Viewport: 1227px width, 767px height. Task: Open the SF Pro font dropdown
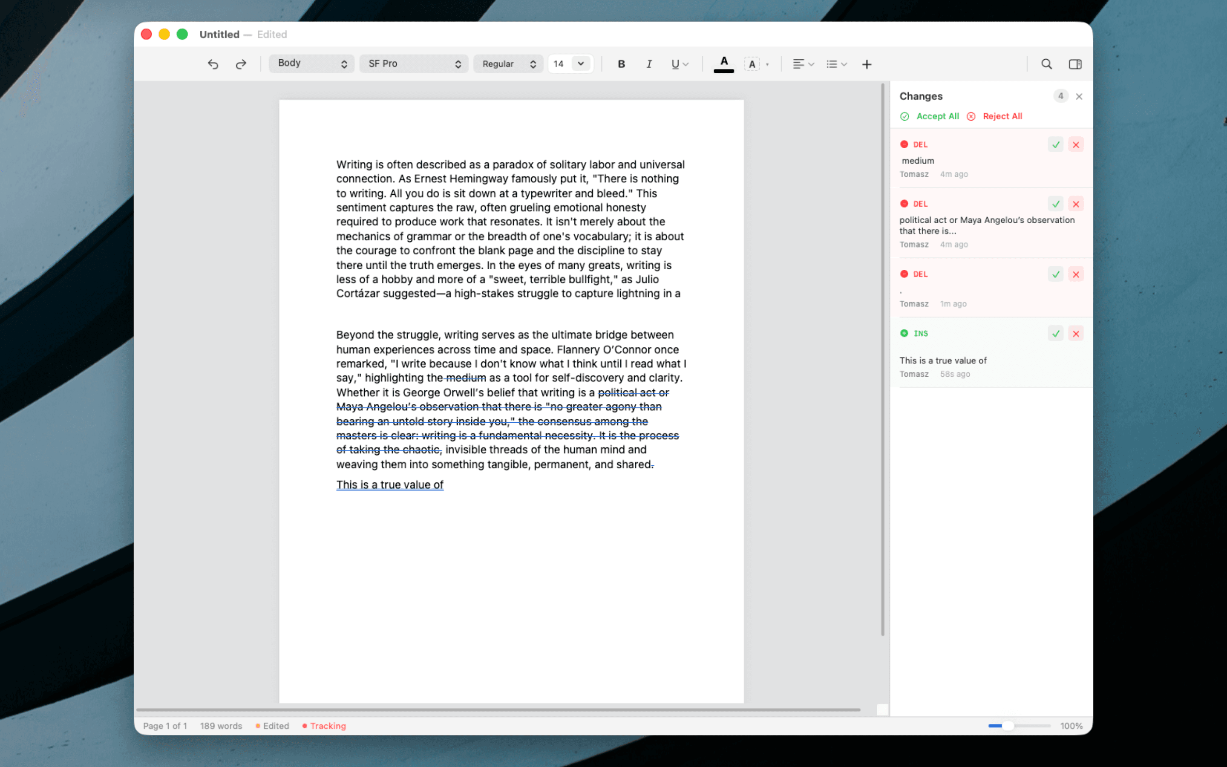pos(413,63)
